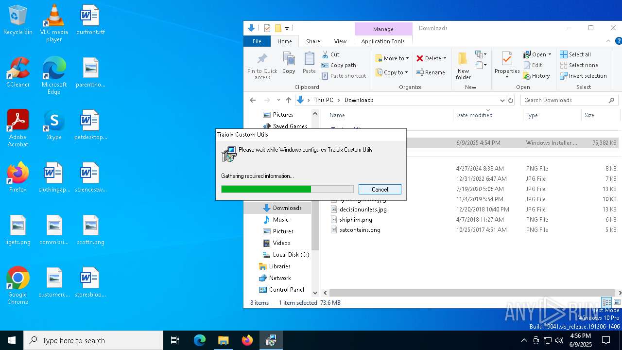Open the Delete dropdown arrow
This screenshot has height=350, width=622.
pyautogui.click(x=445, y=58)
